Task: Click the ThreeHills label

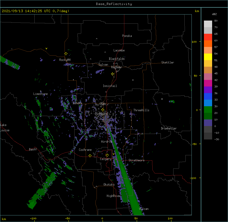Action: (x=141, y=110)
